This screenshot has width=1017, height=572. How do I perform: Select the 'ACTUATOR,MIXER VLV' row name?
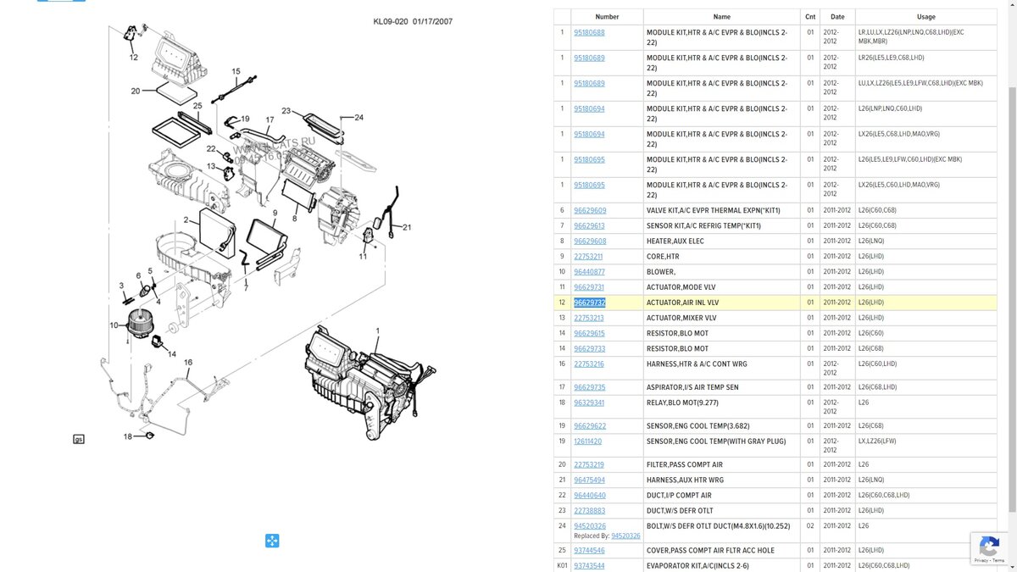(x=681, y=318)
